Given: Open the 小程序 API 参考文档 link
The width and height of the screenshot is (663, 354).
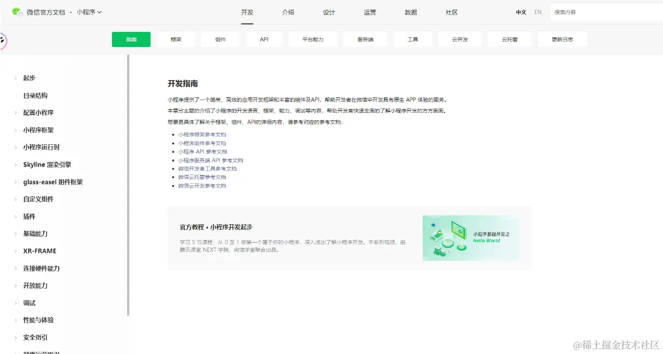Looking at the screenshot, I should [203, 152].
